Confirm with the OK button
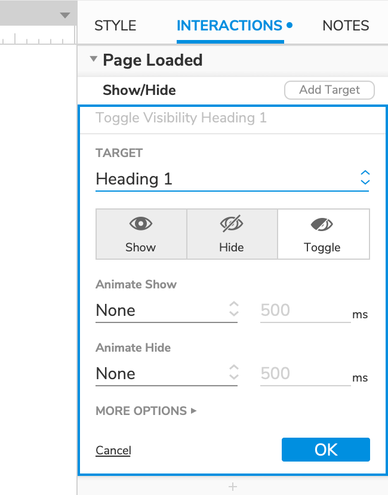The image size is (388, 495). [x=326, y=450]
